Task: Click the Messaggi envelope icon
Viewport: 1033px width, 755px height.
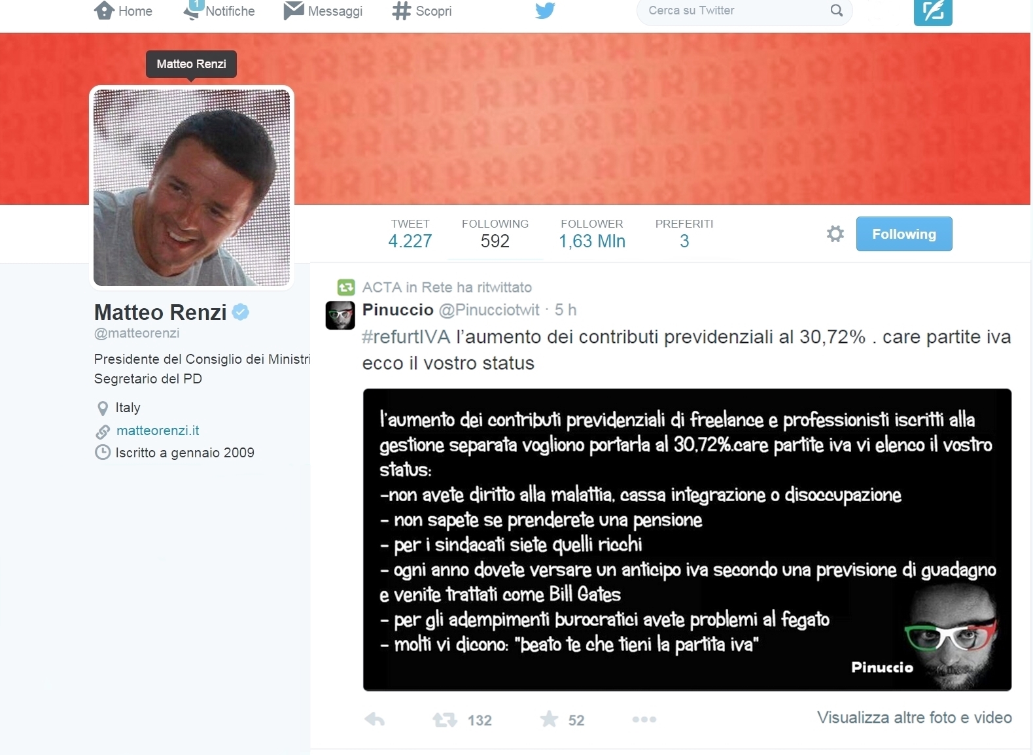Action: point(294,10)
